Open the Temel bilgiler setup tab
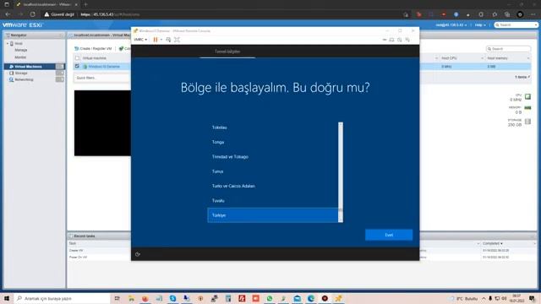The image size is (541, 304). tap(227, 52)
